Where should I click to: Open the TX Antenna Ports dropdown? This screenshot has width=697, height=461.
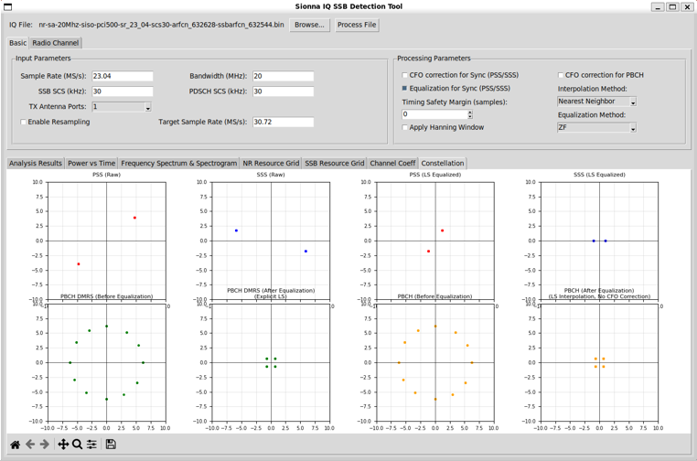(x=122, y=107)
